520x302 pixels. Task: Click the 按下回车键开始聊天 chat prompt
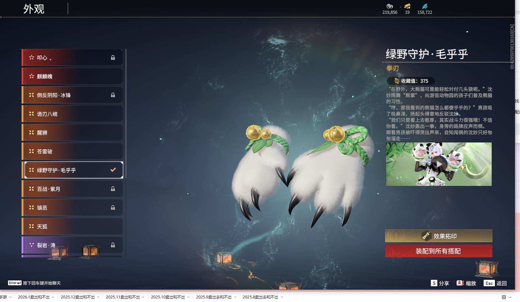(x=42, y=283)
